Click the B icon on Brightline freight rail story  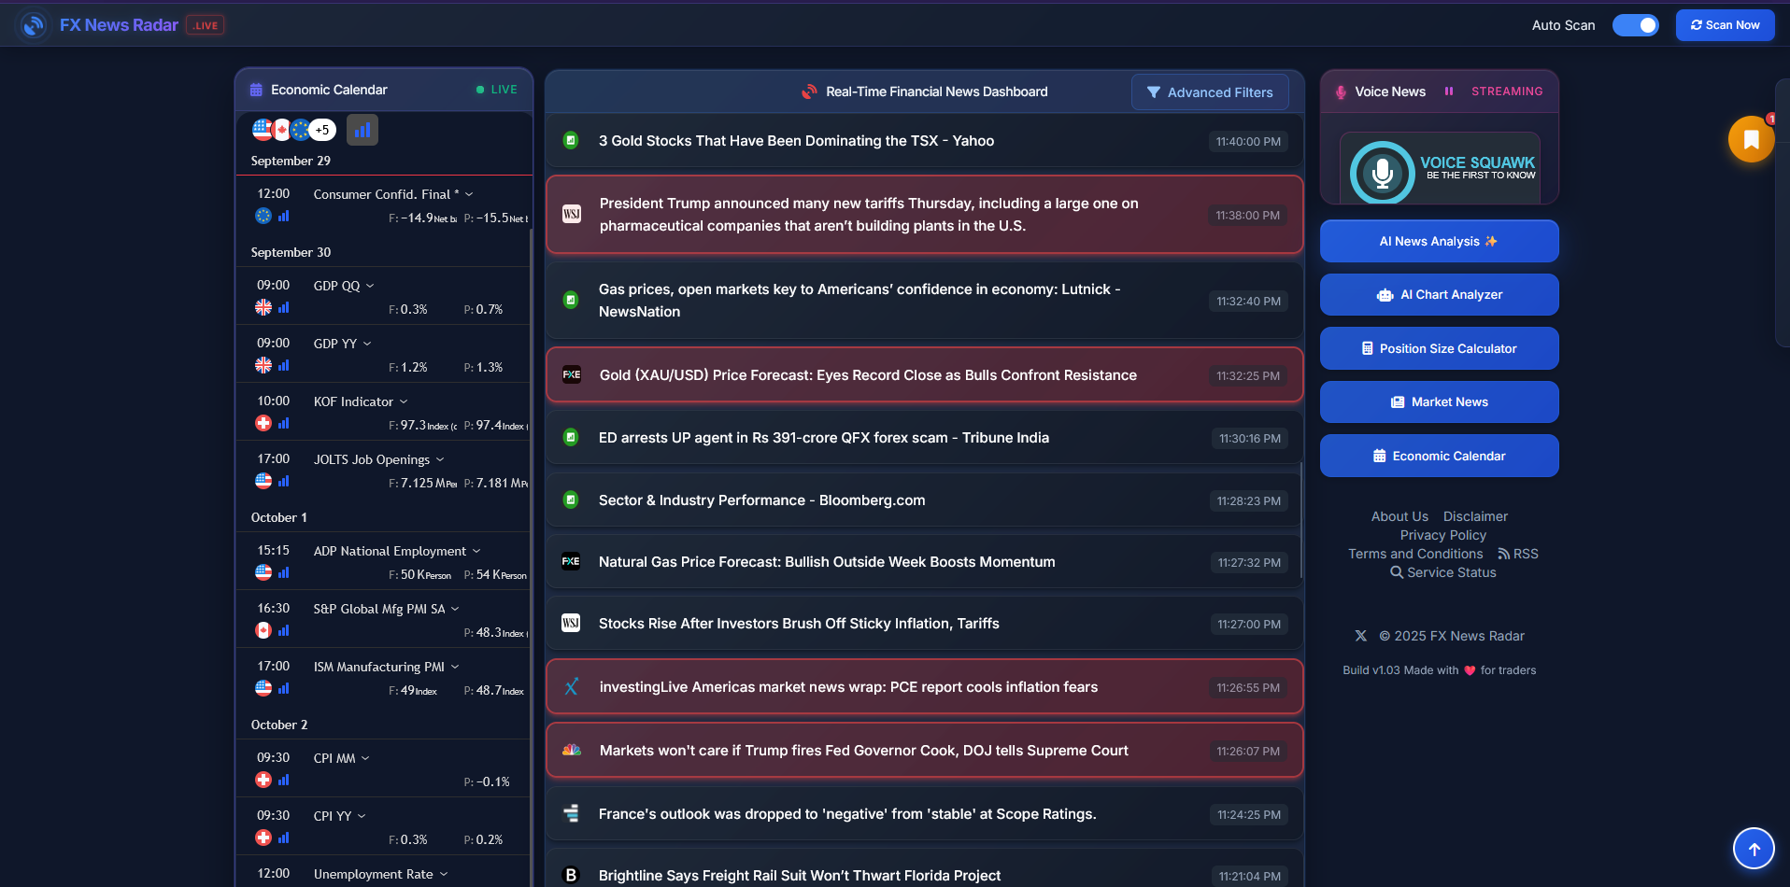click(571, 875)
